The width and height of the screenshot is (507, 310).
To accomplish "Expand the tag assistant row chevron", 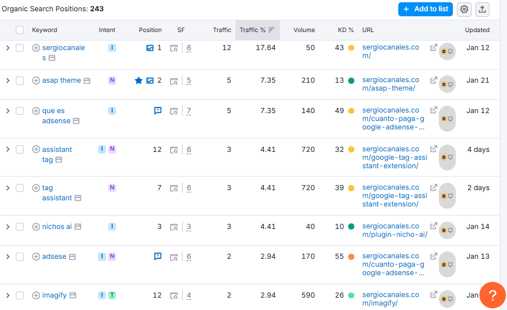I will click(x=8, y=188).
